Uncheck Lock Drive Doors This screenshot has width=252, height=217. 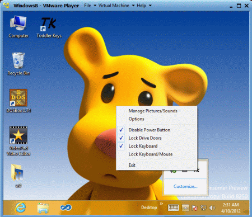click(x=156, y=138)
